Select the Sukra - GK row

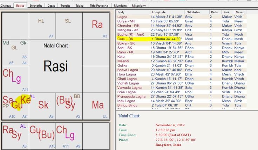coord(182,43)
